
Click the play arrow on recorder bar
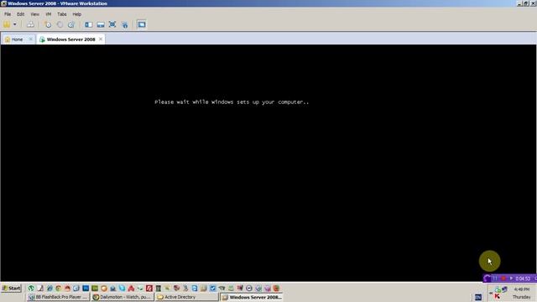(511, 279)
